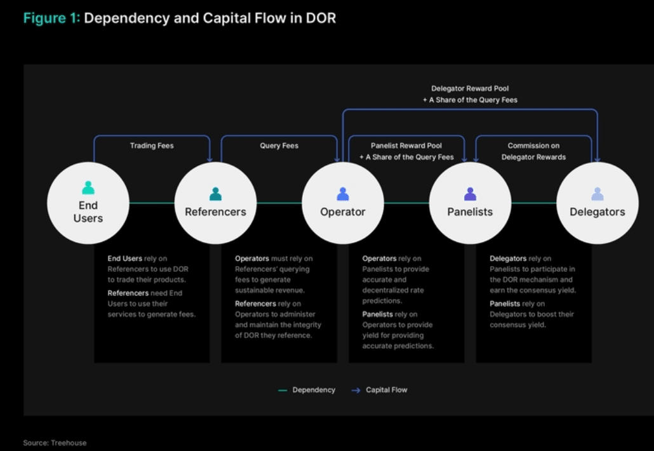Select the Referencers circle label
The width and height of the screenshot is (654, 451).
pos(216,212)
